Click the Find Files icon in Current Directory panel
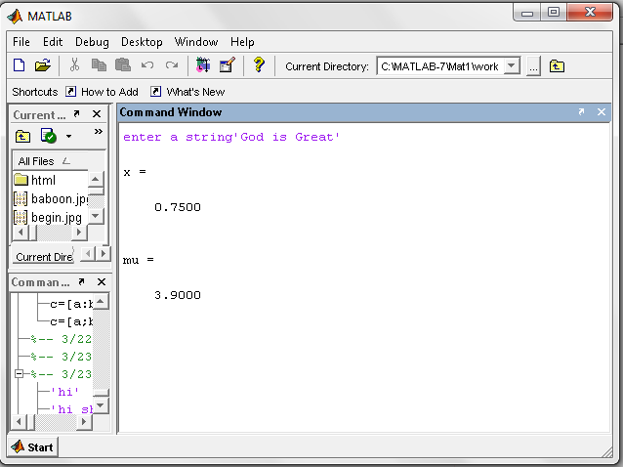This screenshot has width=623, height=467. click(48, 136)
